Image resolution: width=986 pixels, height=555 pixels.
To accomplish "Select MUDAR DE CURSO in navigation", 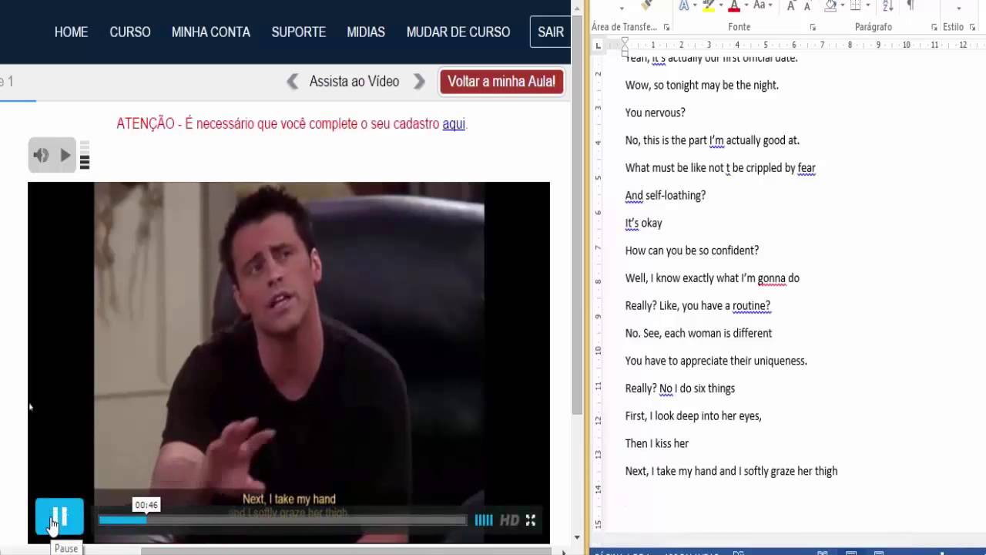I will (x=458, y=32).
